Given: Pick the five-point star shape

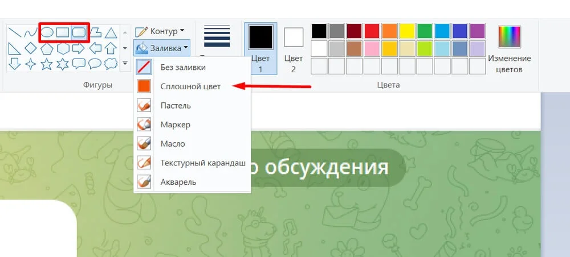Looking at the screenshot, I should [47, 64].
